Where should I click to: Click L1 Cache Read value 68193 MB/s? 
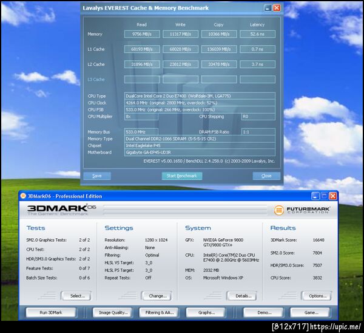pos(142,49)
